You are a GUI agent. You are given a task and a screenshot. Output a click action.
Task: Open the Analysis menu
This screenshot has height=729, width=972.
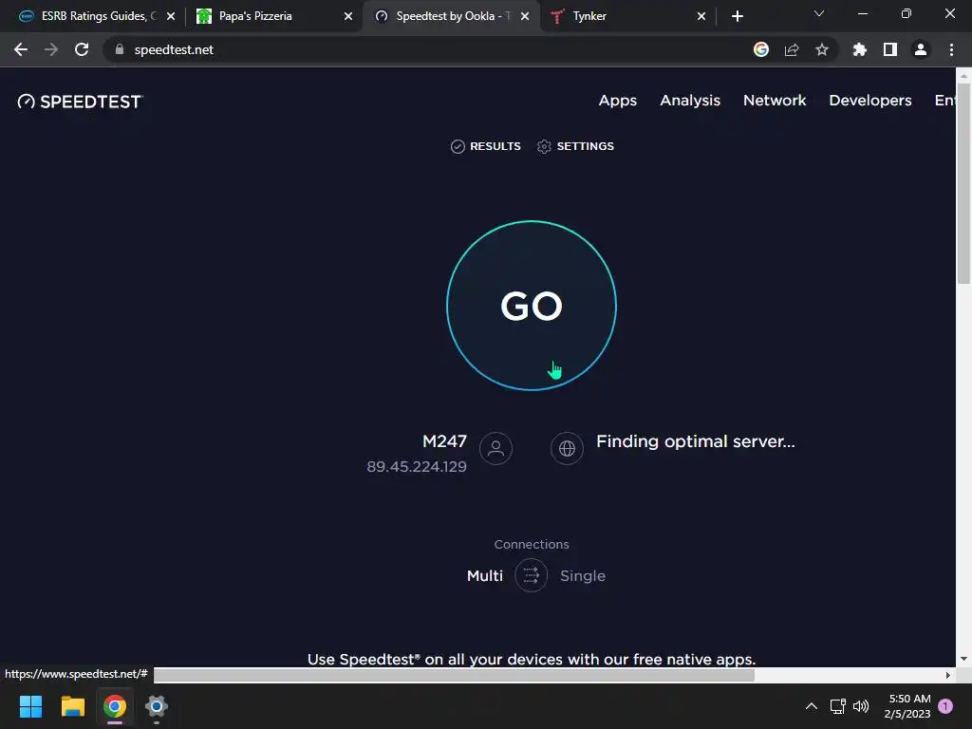pyautogui.click(x=690, y=101)
